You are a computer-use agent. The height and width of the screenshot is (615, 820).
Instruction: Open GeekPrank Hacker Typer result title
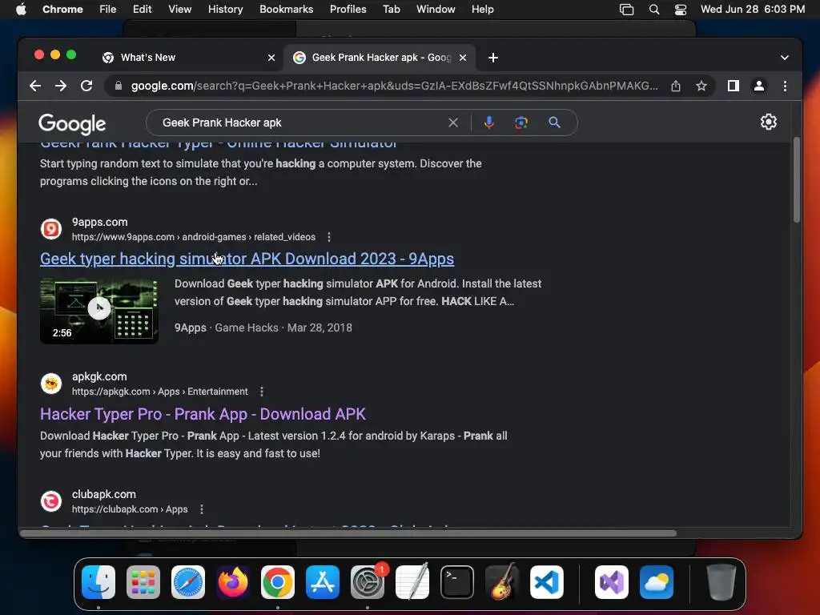pyautogui.click(x=219, y=145)
